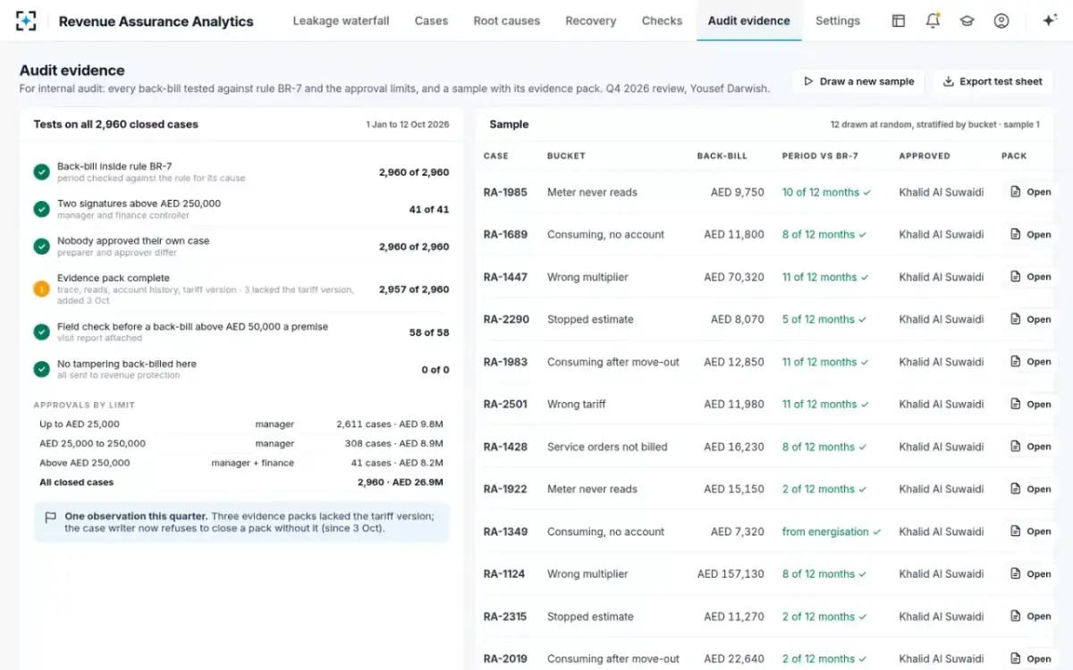The height and width of the screenshot is (670, 1073).
Task: Click green check icon for Field check test
Action: (41, 332)
